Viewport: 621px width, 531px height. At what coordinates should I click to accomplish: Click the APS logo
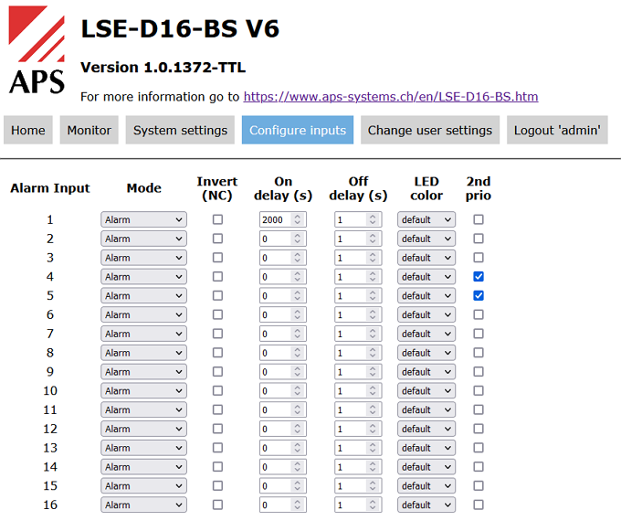37,50
